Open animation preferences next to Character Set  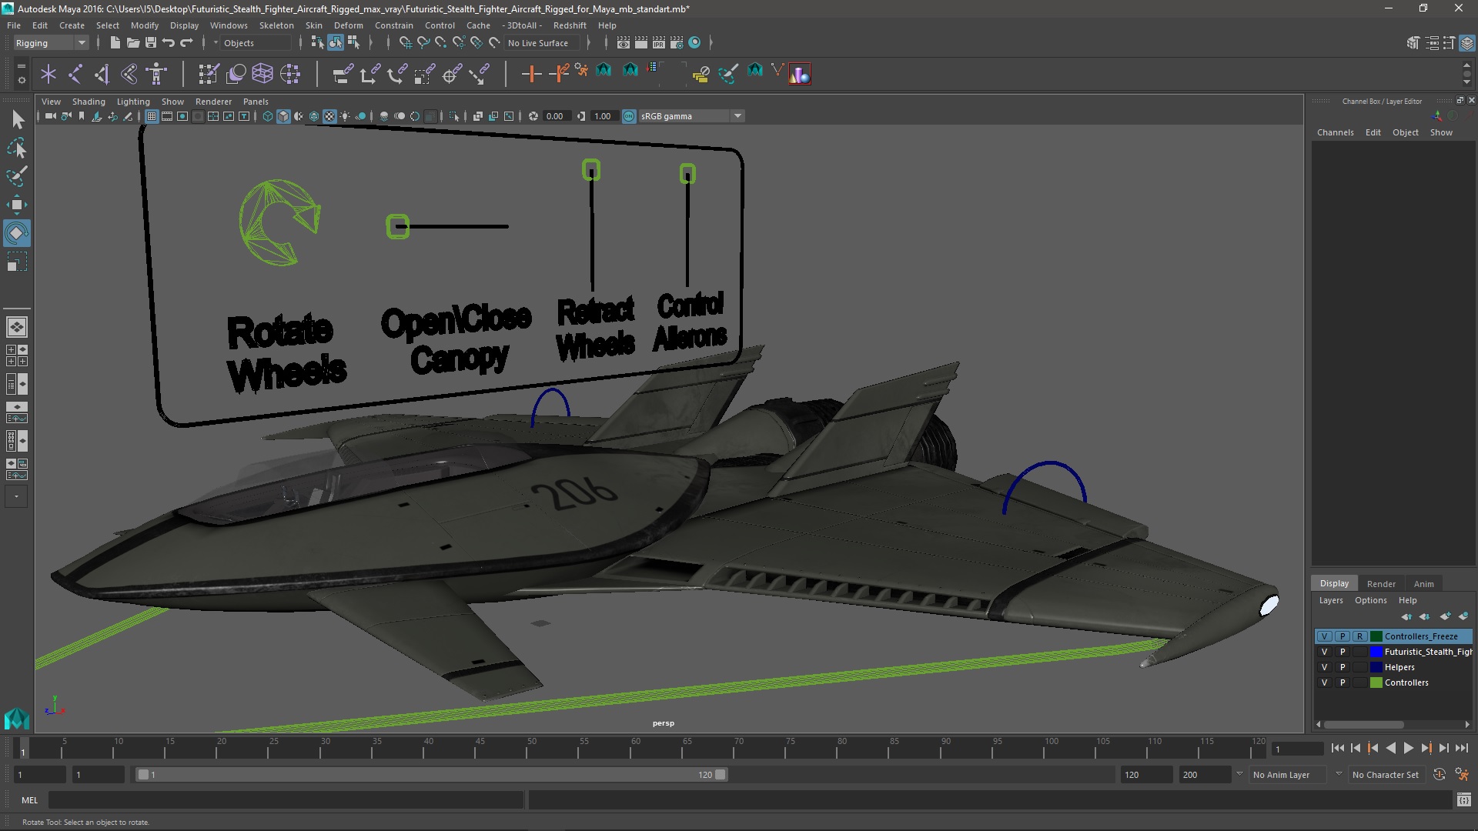1461,775
